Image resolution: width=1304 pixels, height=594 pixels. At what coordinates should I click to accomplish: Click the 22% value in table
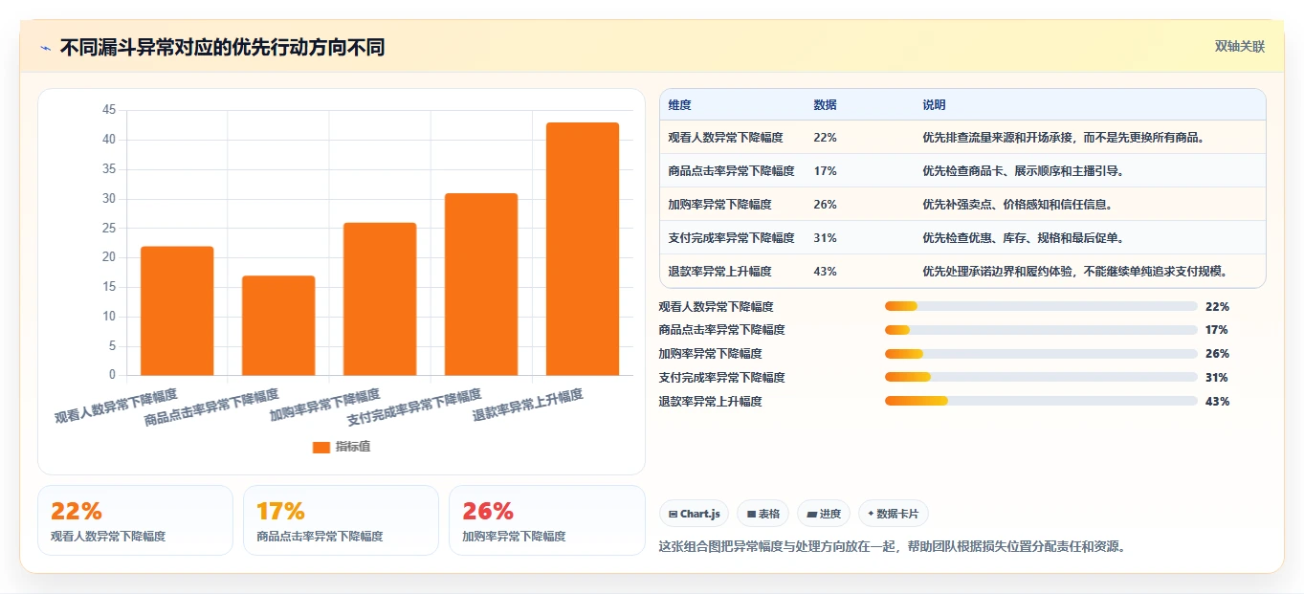pyautogui.click(x=825, y=138)
